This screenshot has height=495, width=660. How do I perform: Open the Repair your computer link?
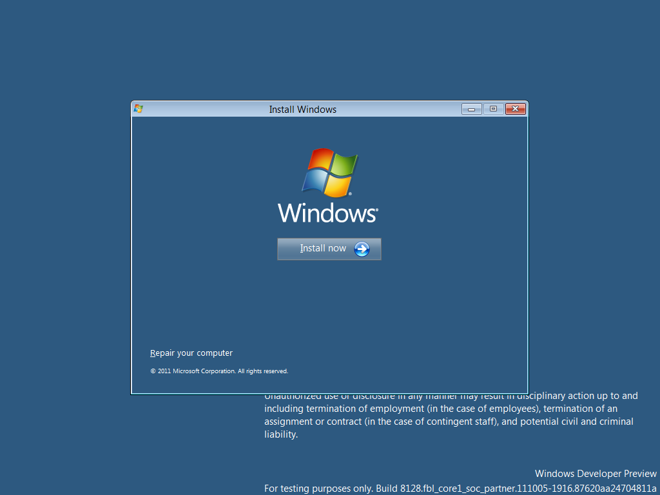(x=191, y=353)
